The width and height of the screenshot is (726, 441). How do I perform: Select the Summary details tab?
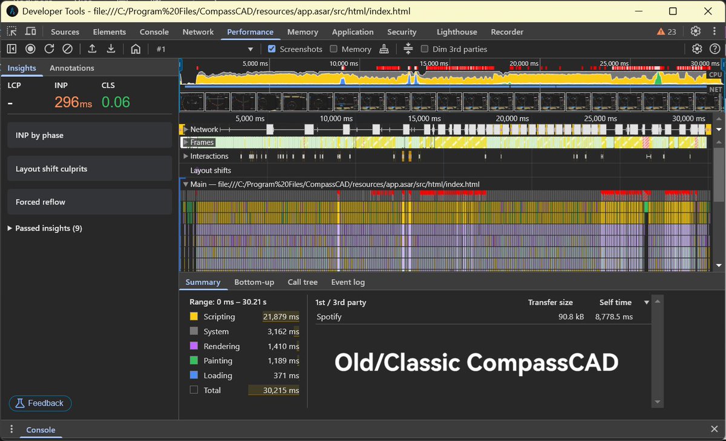[x=203, y=282]
